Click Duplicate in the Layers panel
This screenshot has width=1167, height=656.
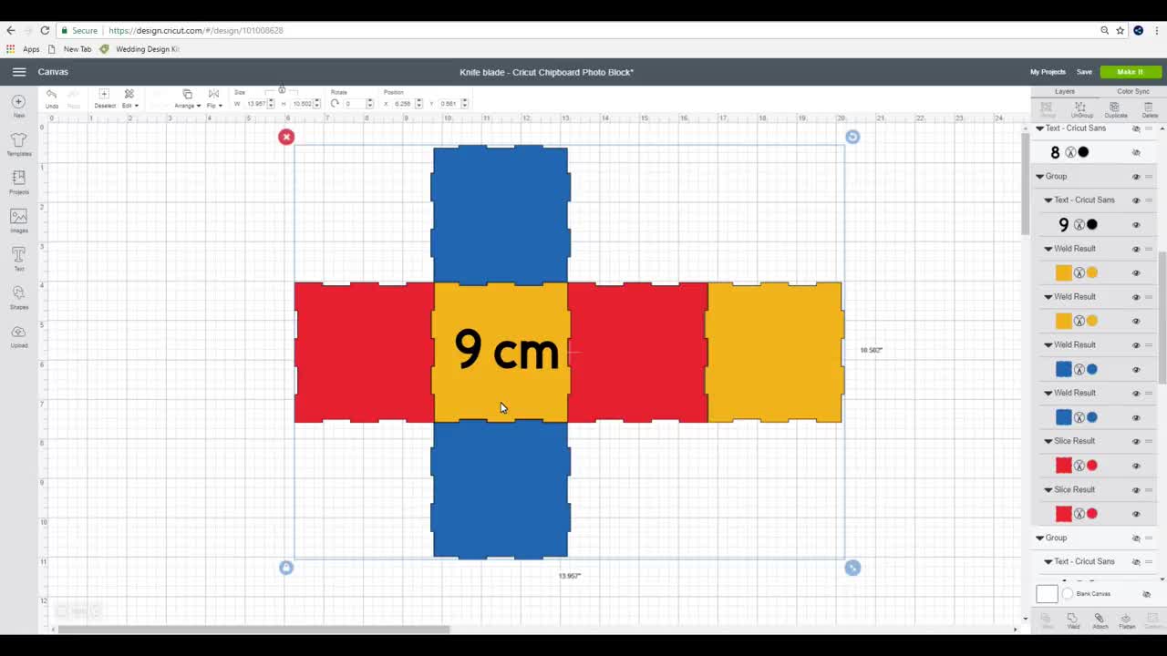click(1116, 109)
